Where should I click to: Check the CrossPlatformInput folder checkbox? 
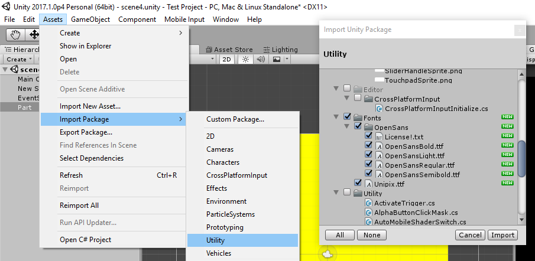(358, 98)
